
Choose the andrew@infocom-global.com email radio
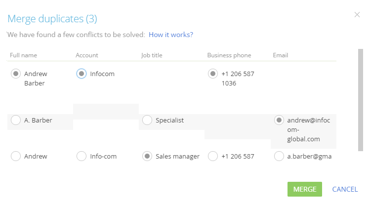click(279, 120)
